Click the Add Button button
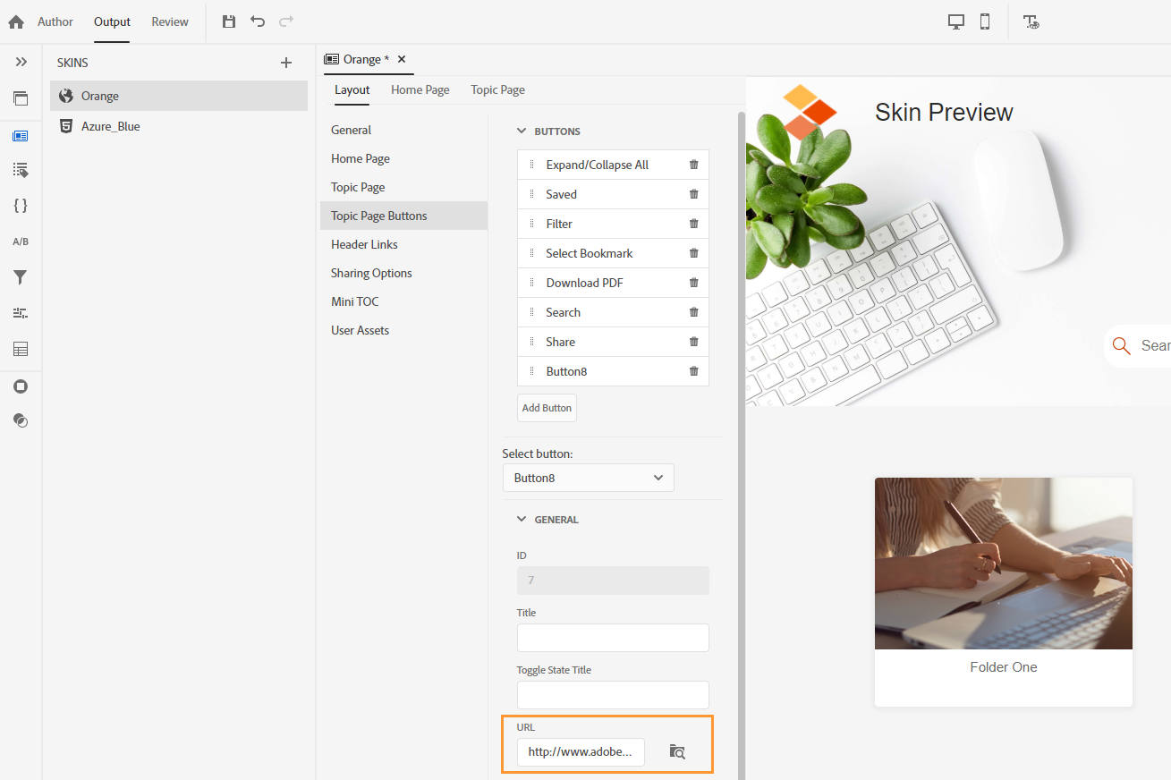This screenshot has width=1171, height=780. click(547, 408)
